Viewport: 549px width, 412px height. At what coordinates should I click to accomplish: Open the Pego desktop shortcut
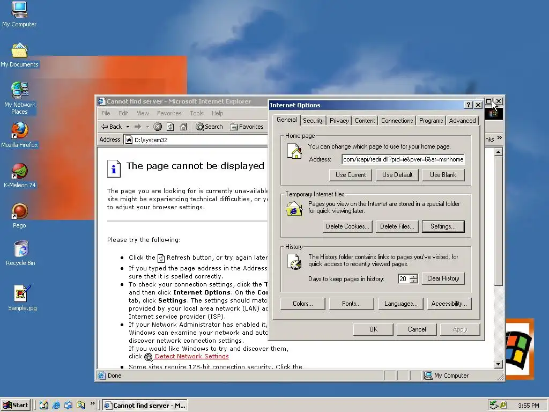point(20,216)
